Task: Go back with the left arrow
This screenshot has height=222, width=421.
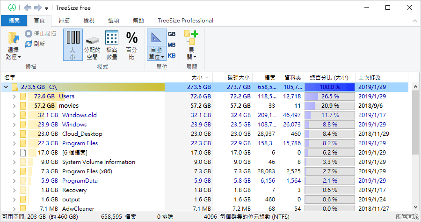Action: [x=28, y=8]
